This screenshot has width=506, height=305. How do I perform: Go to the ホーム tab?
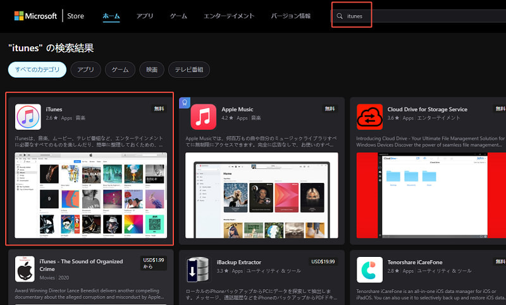coord(111,16)
